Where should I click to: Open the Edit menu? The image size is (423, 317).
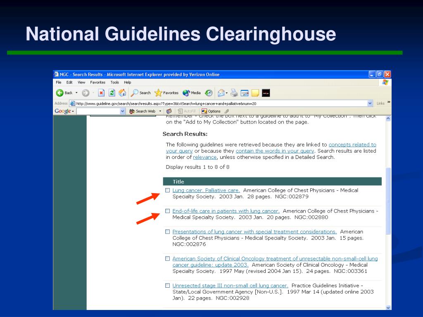69,83
